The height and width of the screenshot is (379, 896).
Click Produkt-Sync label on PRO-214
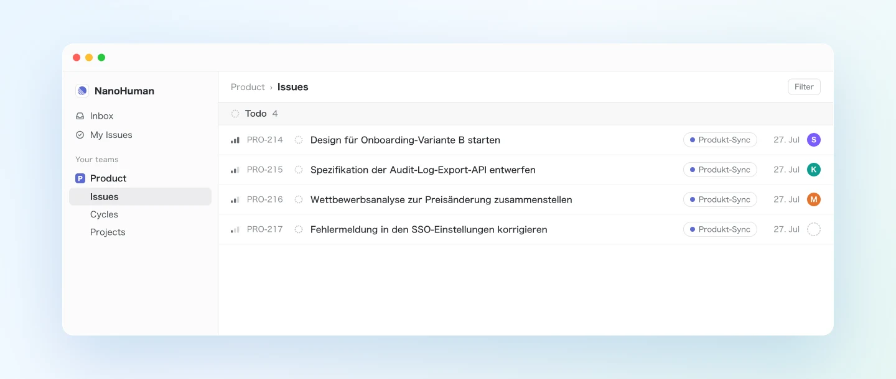point(720,140)
